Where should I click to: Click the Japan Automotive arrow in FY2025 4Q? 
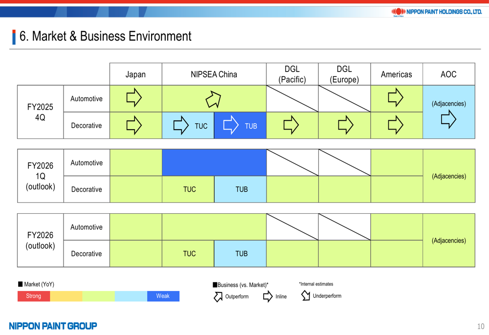pos(134,97)
